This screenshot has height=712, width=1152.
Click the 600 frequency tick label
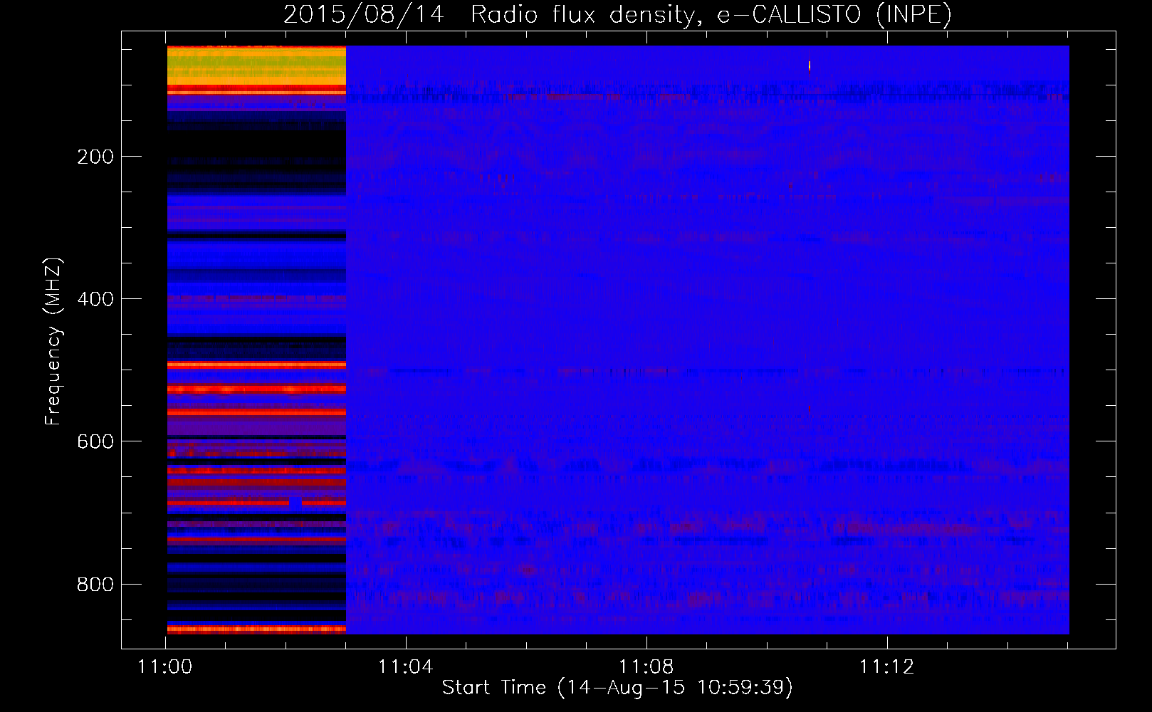click(x=95, y=441)
